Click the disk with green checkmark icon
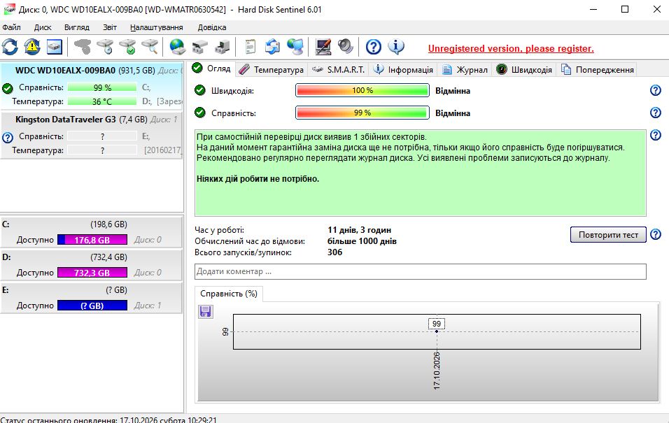669x423 pixels. [127, 47]
